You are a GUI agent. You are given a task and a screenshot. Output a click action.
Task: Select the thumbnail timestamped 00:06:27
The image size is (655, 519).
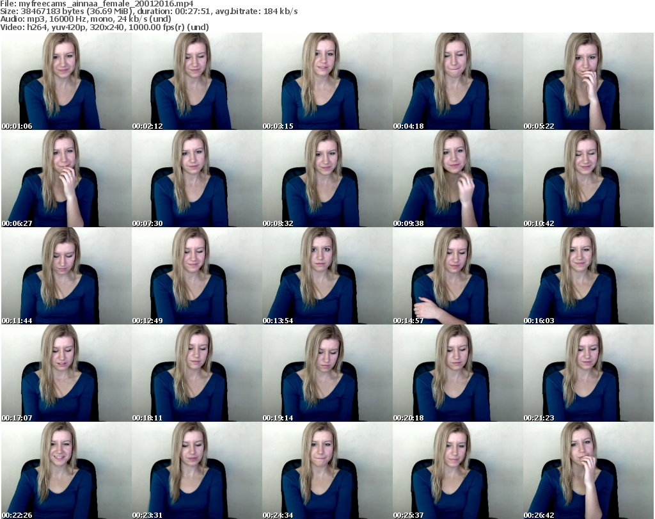point(67,179)
